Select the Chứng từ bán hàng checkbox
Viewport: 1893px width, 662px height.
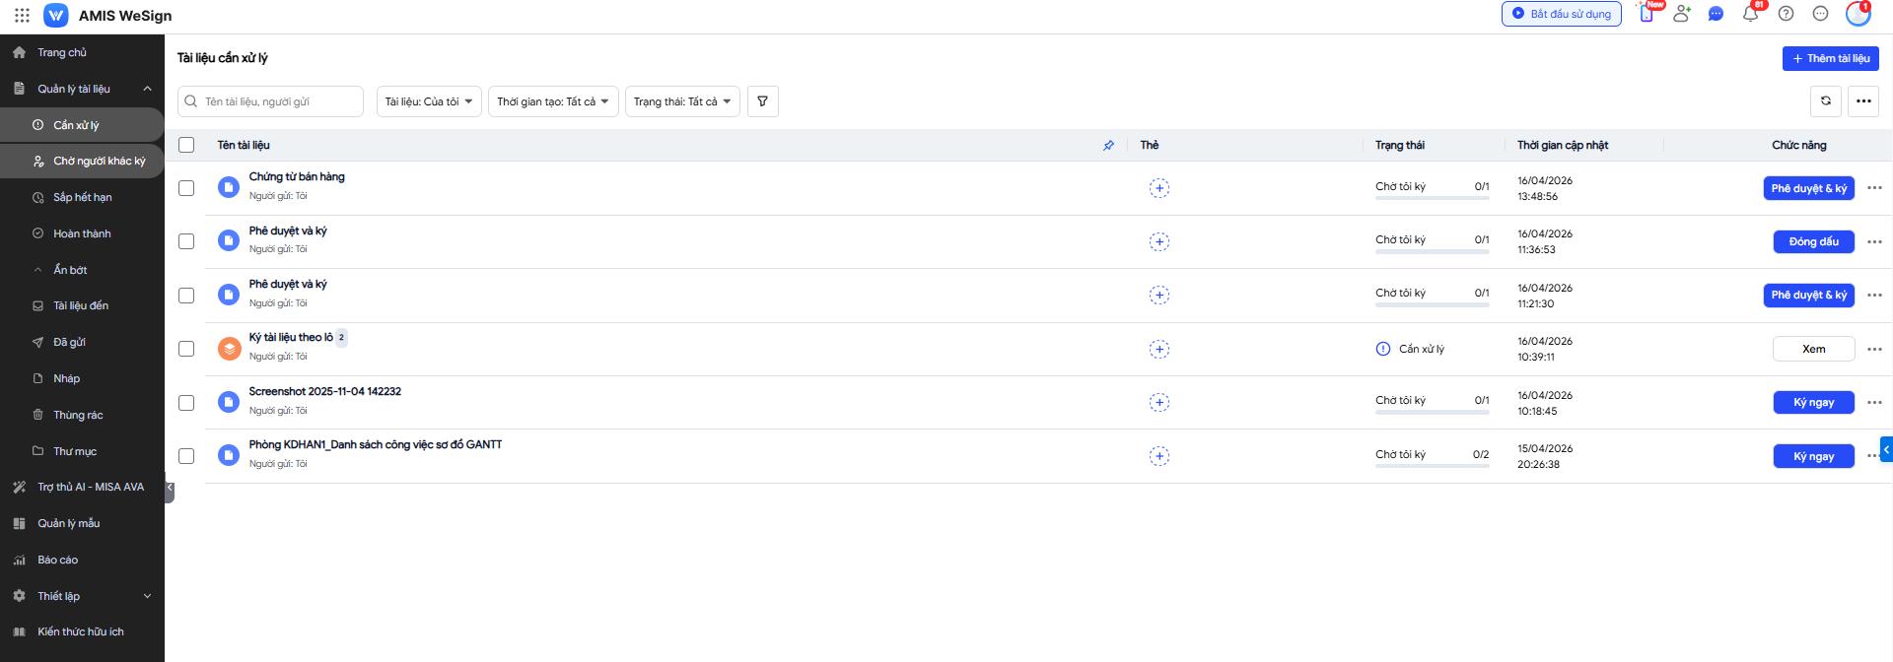click(186, 188)
